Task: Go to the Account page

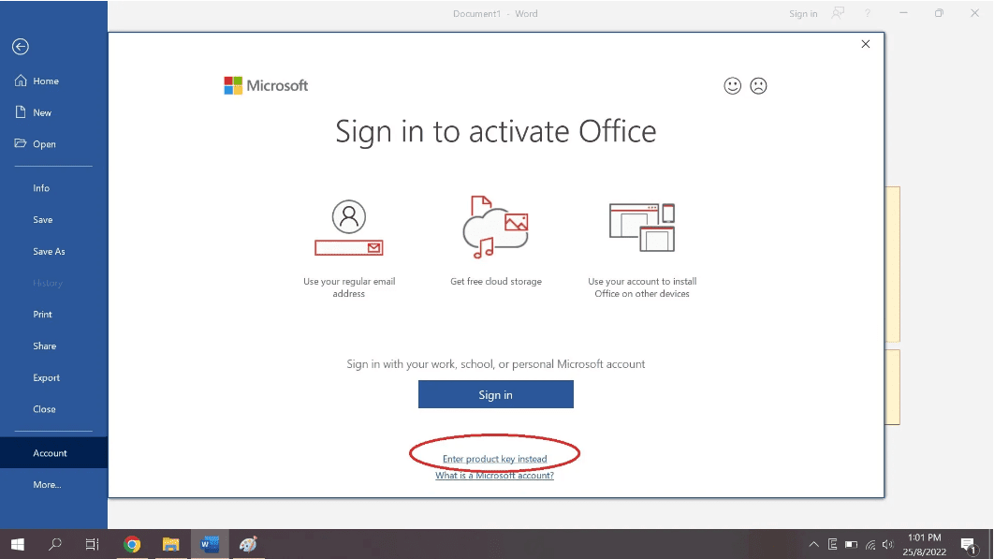Action: (x=51, y=453)
